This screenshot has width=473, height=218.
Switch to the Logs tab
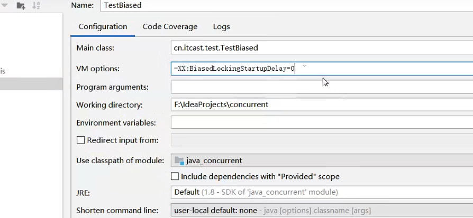tap(221, 26)
